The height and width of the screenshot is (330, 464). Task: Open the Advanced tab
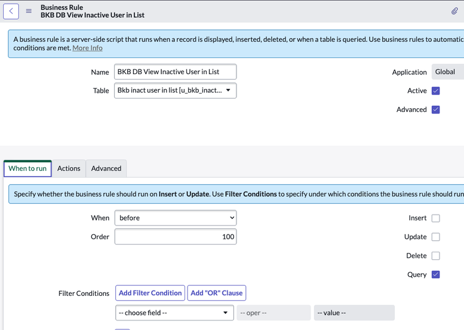(x=106, y=169)
